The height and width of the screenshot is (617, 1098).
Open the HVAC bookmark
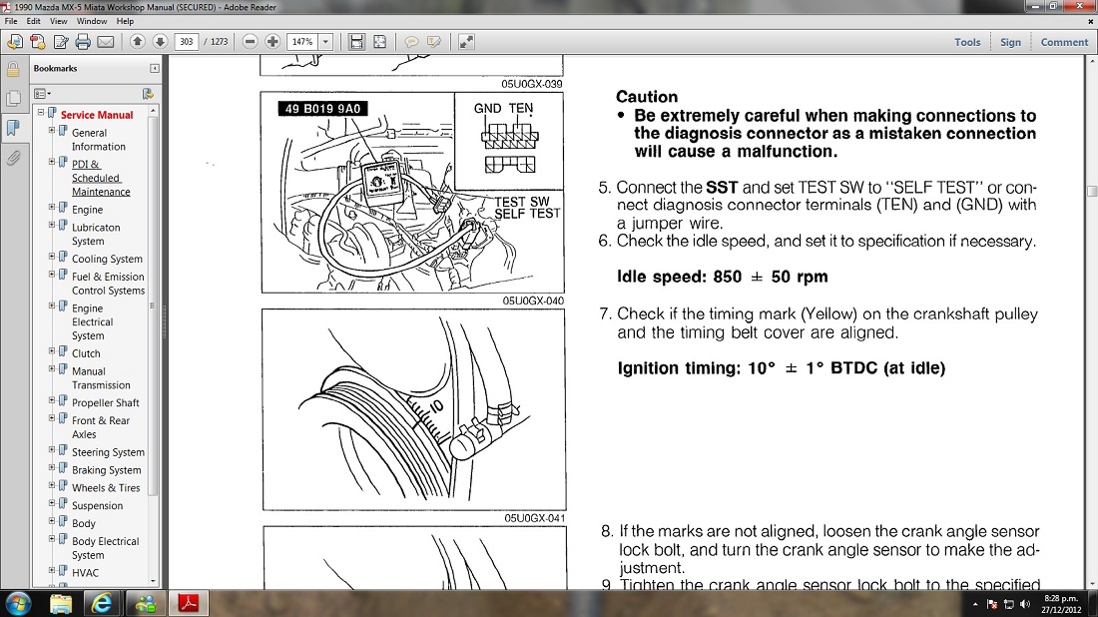tap(85, 573)
